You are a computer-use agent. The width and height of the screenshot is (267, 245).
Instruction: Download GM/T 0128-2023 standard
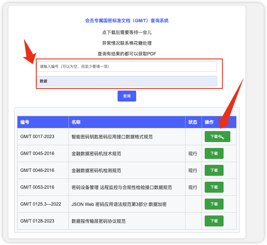tap(214, 221)
